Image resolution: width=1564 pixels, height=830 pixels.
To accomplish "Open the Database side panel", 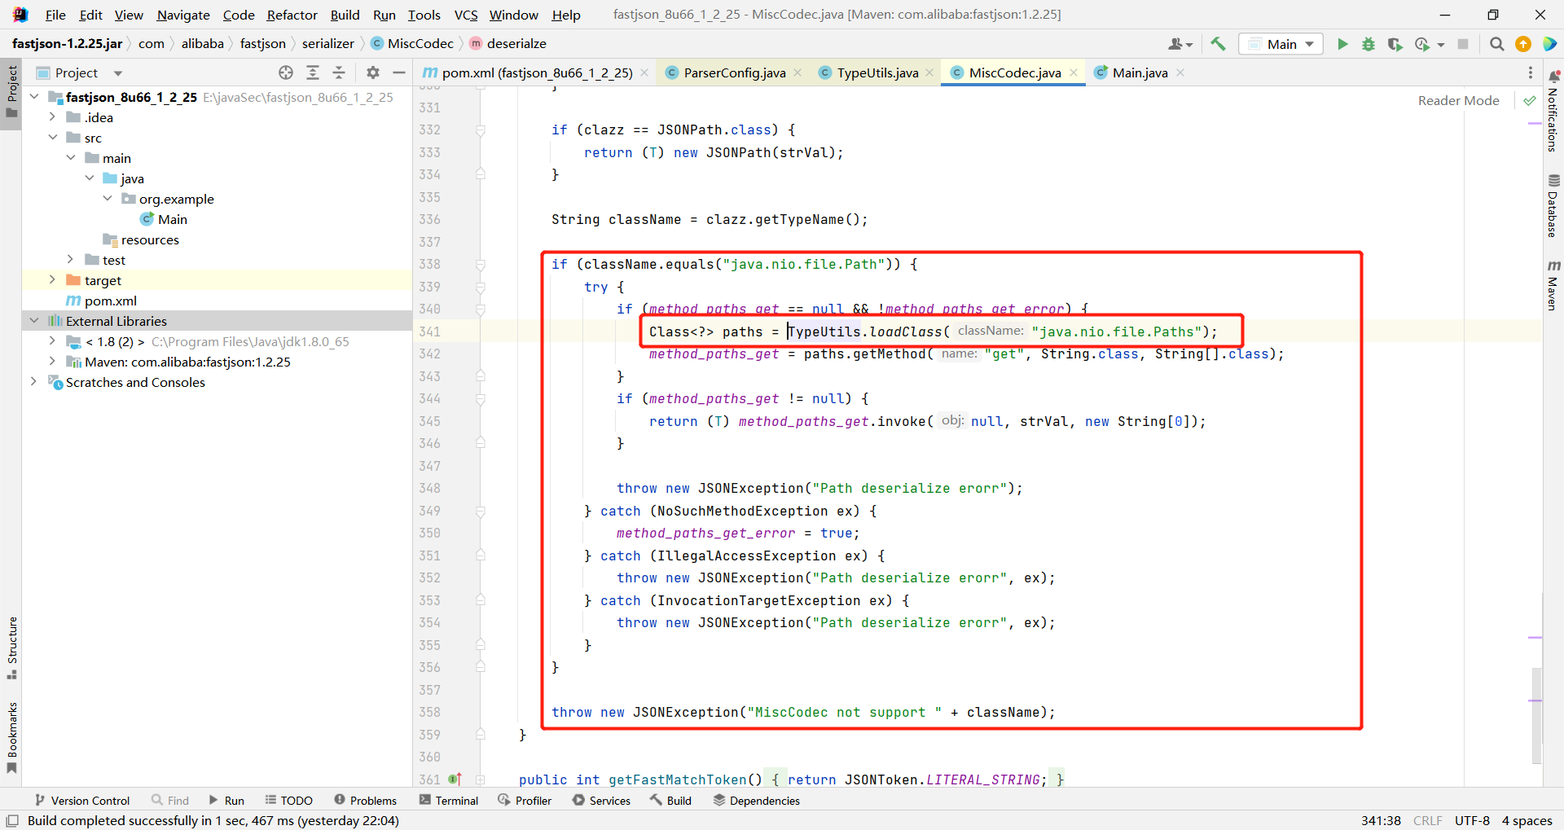I will (x=1553, y=205).
